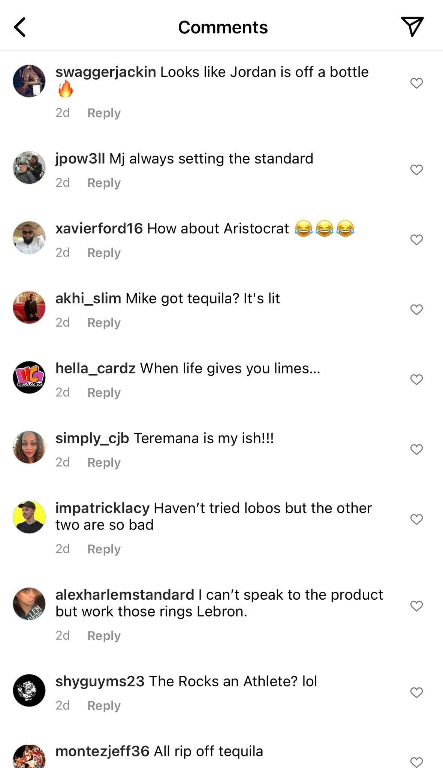This screenshot has height=768, width=443.
Task: Tap the share paper plane icon
Action: [x=412, y=26]
